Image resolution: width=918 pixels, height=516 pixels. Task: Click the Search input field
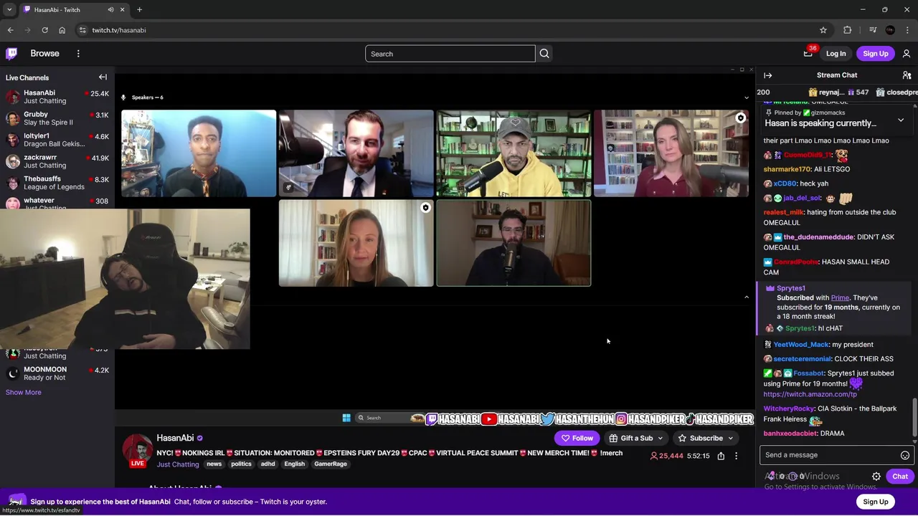(x=450, y=54)
